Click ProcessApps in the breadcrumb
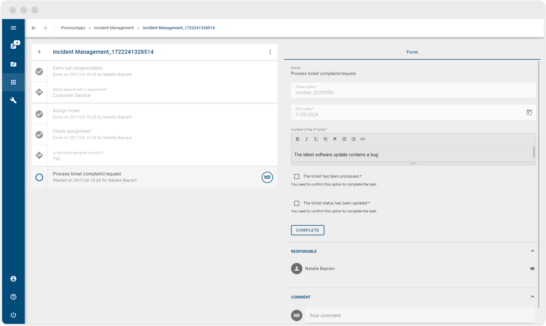546x326 pixels. (x=73, y=28)
